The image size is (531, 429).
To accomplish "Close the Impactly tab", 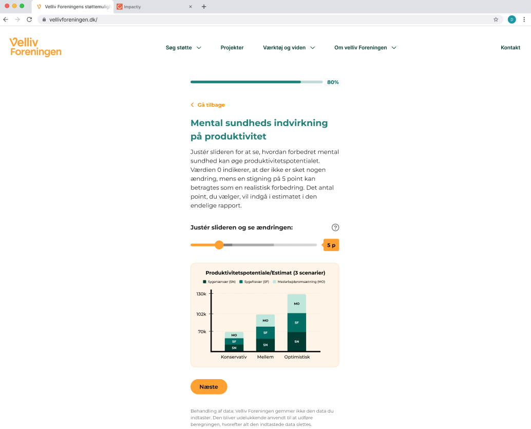I will tap(191, 7).
